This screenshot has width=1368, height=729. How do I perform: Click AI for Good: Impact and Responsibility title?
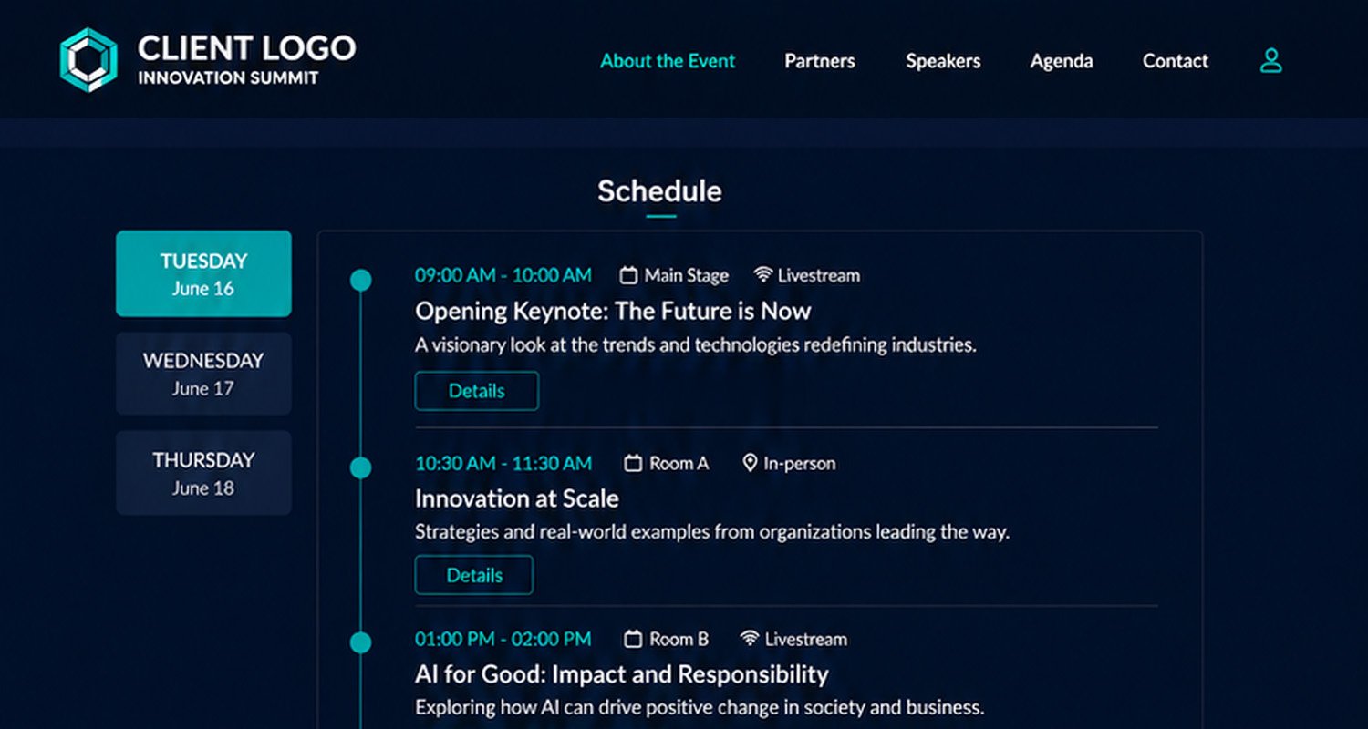[x=622, y=675]
